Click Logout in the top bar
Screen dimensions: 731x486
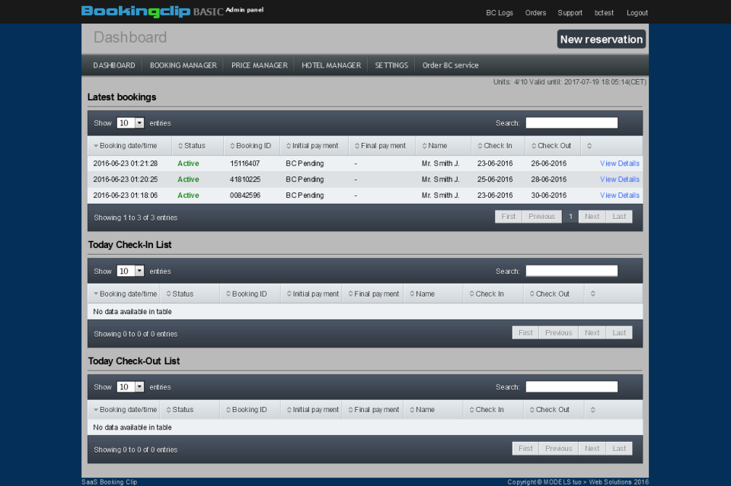click(637, 13)
